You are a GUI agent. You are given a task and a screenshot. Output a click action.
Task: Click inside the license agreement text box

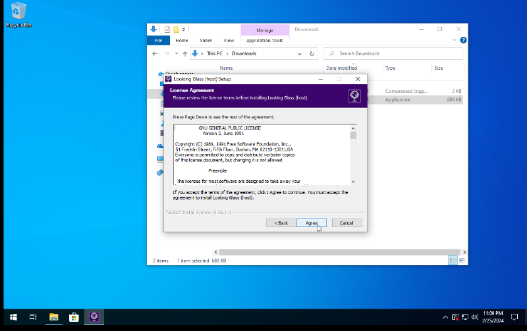coord(262,155)
